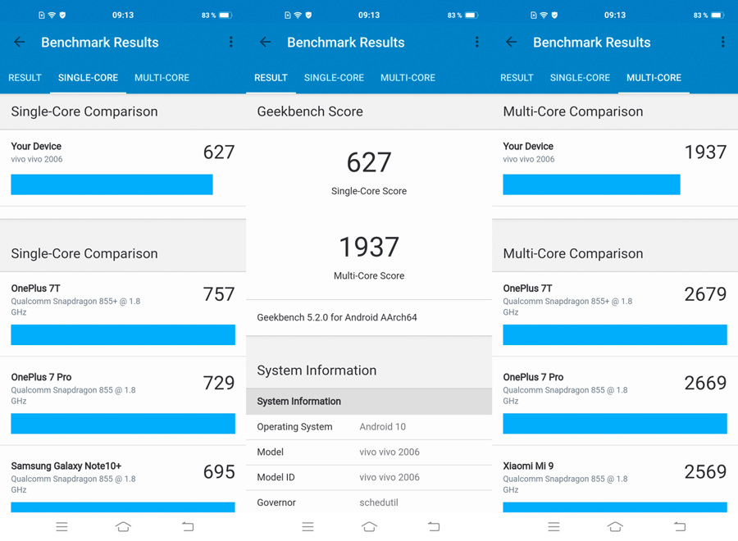
Task: Tap shield status icon in the Multi-Core screen
Action: pyautogui.click(x=554, y=15)
